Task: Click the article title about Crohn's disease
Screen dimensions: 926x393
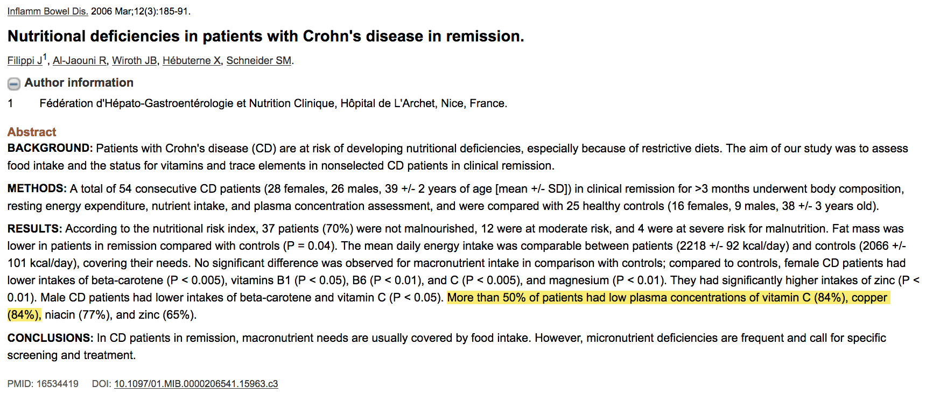Action: [x=265, y=36]
